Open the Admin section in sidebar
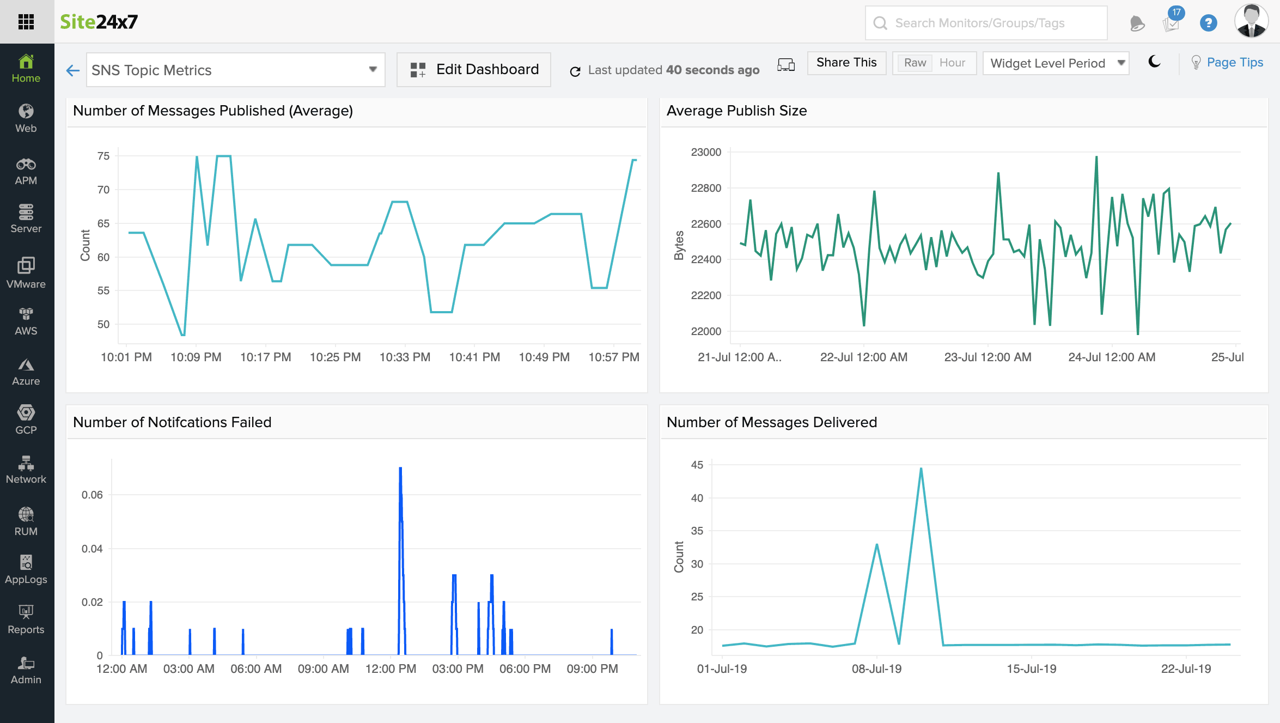The height and width of the screenshot is (723, 1280). pos(26,670)
